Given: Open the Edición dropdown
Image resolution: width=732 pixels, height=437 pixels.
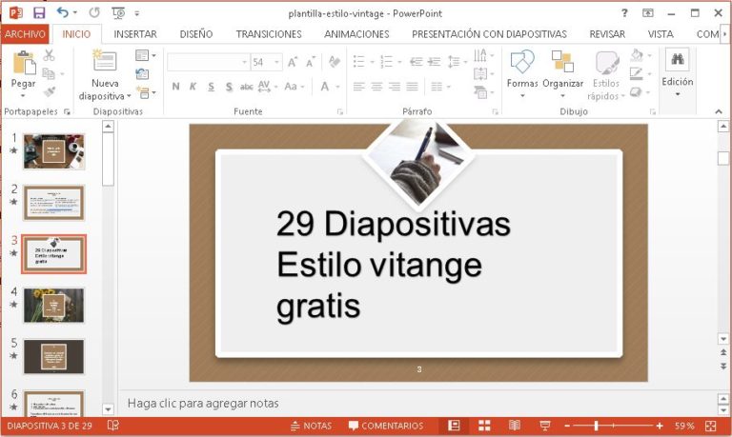Looking at the screenshot, I should pyautogui.click(x=678, y=74).
